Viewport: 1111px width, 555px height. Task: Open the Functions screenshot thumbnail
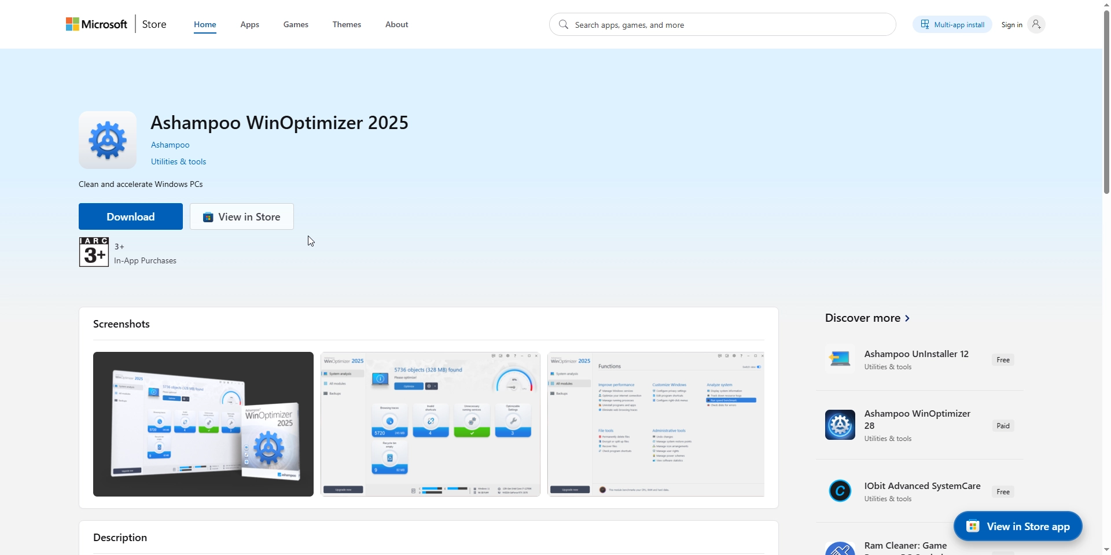(x=656, y=424)
